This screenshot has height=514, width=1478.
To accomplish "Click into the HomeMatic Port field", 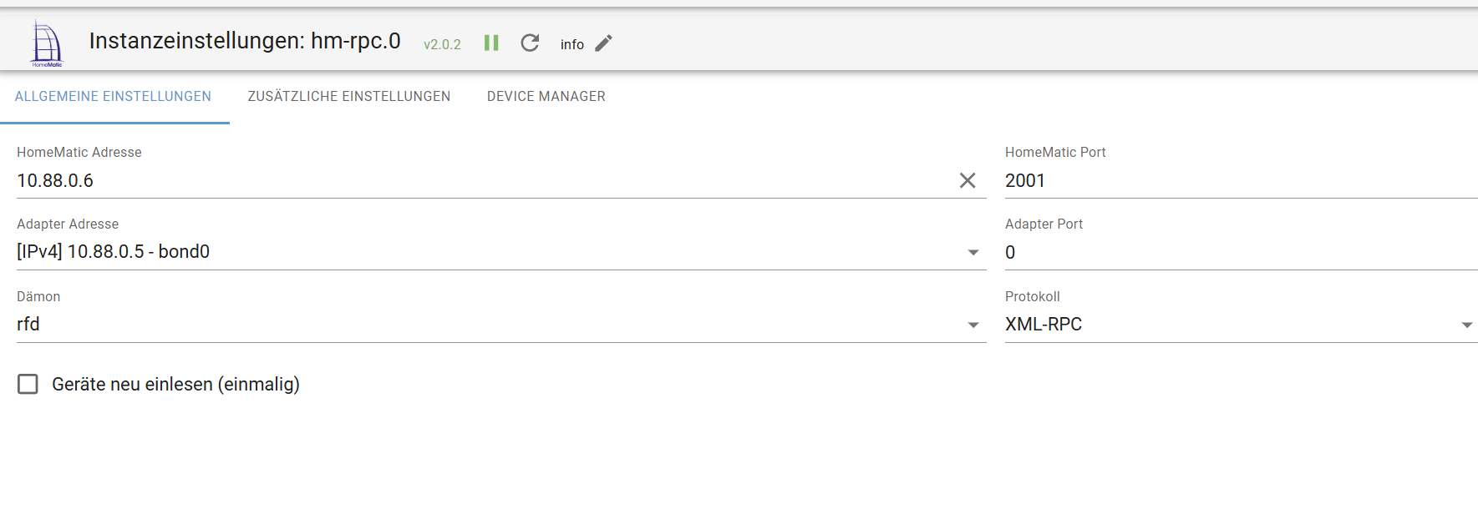I will coord(1237,180).
